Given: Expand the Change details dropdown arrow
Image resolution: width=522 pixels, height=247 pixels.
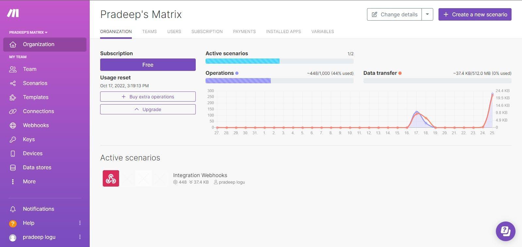Looking at the screenshot, I should 427,14.
